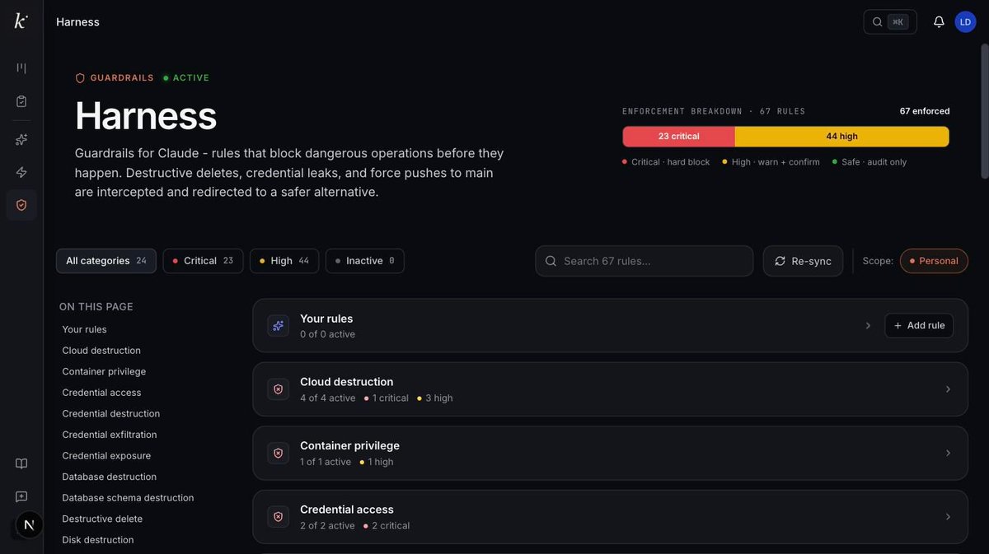Image resolution: width=989 pixels, height=554 pixels.
Task: Open the sparkles sidebar icon
Action: click(x=21, y=139)
